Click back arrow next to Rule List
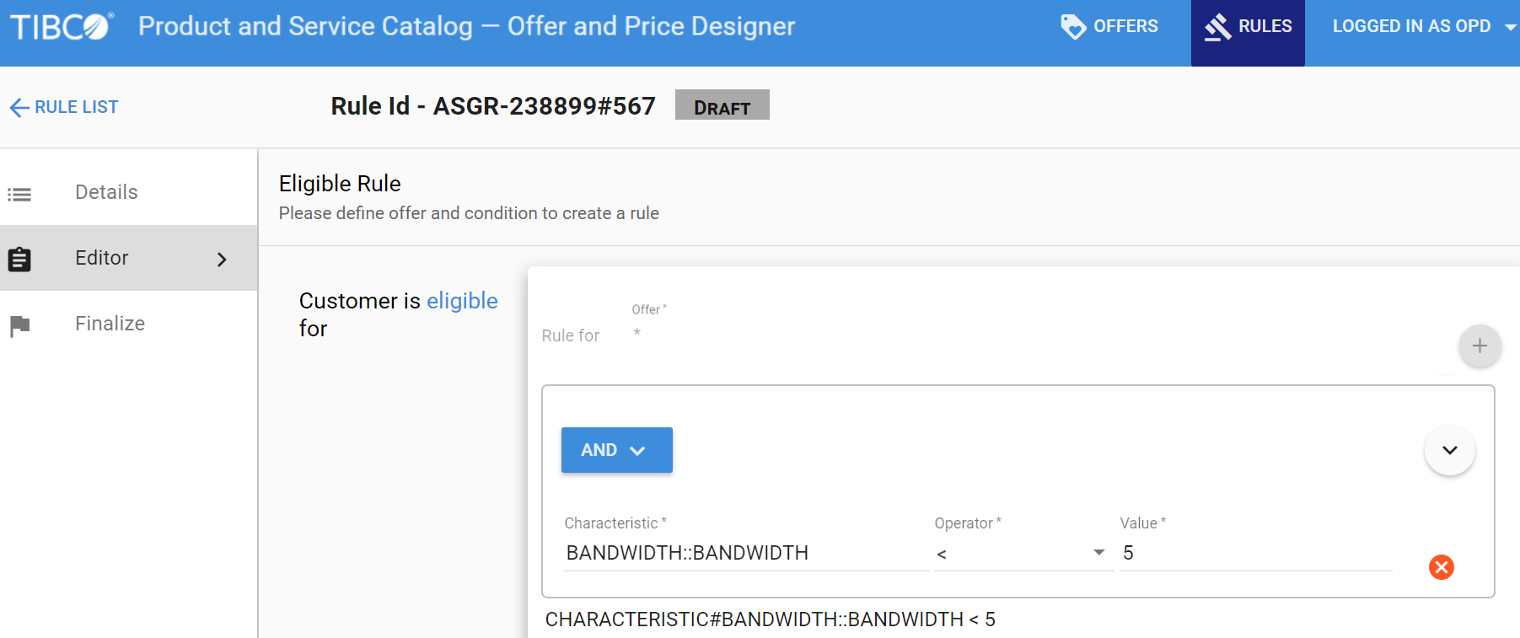The height and width of the screenshot is (638, 1520). point(19,108)
